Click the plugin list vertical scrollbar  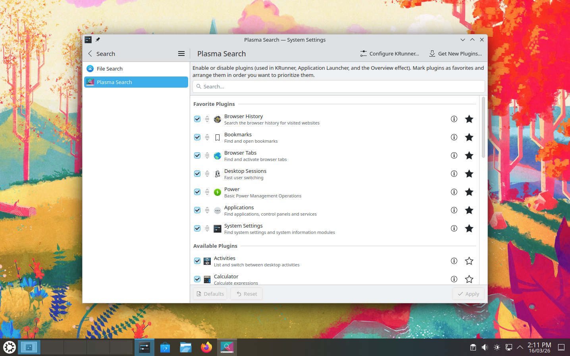pos(483,127)
